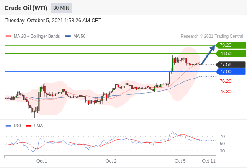Click the 30 MIN timeframe badge
The width and height of the screenshot is (247, 168).
click(x=61, y=8)
